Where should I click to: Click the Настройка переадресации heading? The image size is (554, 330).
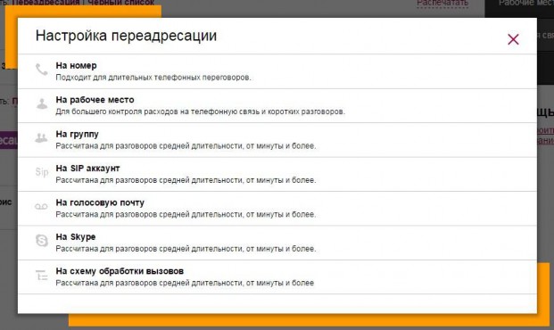(126, 36)
